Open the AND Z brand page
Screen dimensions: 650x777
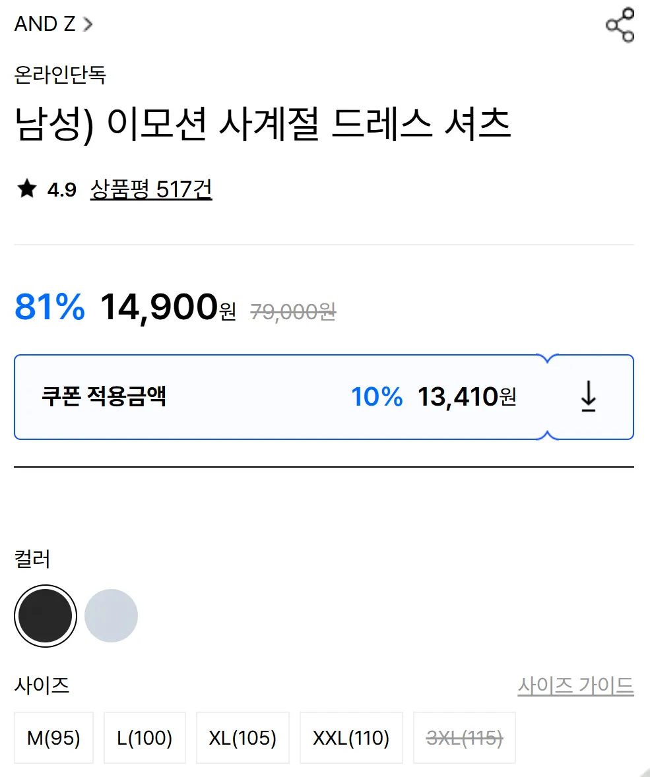tap(46, 25)
